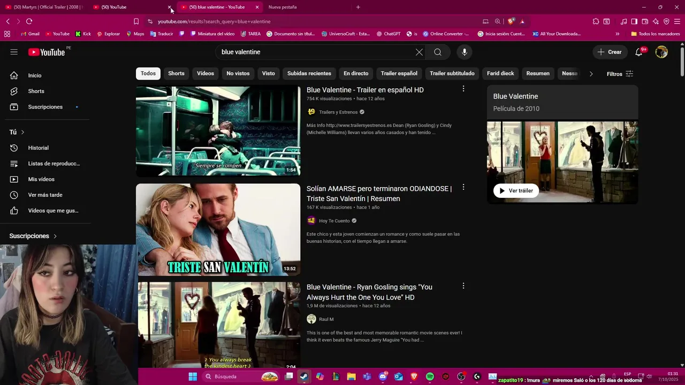Open the Filtros search filter menu
This screenshot has height=385, width=685.
tap(620, 74)
